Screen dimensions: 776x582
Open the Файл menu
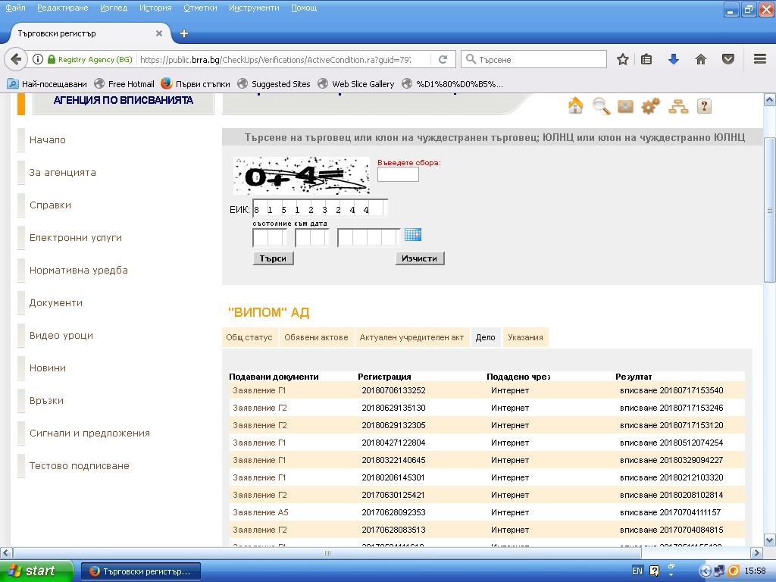coord(15,8)
